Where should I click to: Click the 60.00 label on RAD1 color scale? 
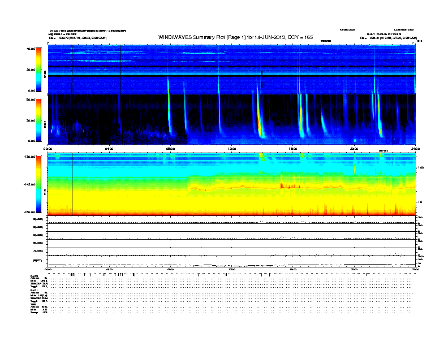[31, 100]
